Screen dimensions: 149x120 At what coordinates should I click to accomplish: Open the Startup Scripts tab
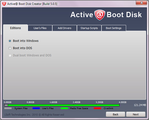89,28
